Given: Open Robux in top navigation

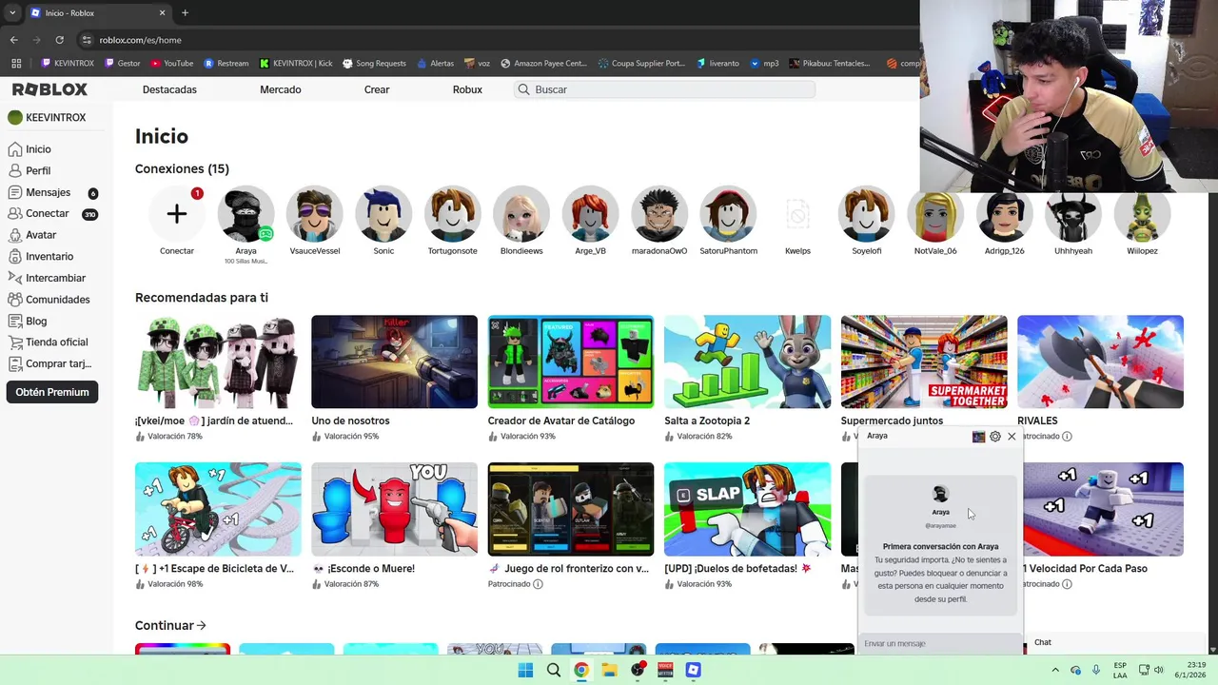Looking at the screenshot, I should tap(467, 89).
